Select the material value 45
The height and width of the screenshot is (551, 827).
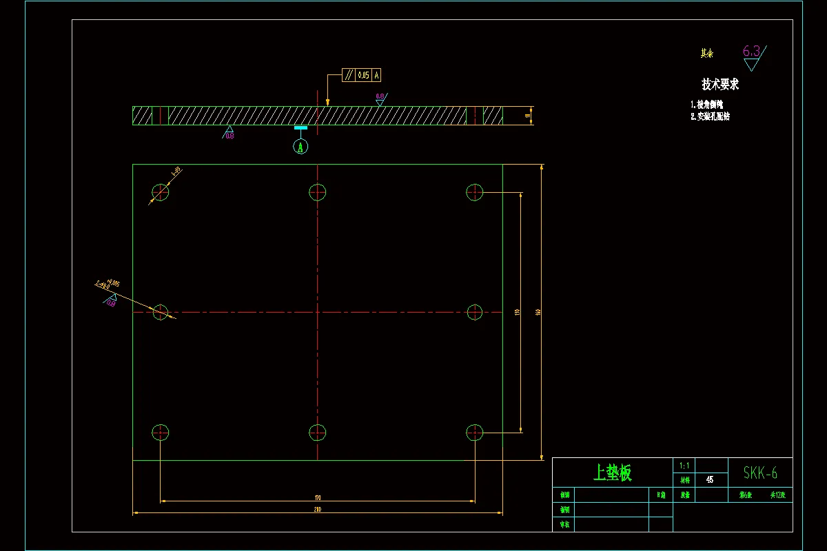710,480
